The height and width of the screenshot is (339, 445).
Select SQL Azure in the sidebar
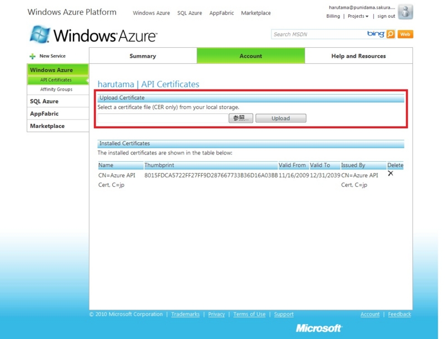click(58, 101)
